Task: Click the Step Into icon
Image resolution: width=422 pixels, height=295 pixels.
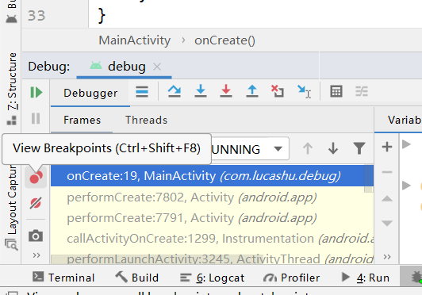Action: pos(201,91)
